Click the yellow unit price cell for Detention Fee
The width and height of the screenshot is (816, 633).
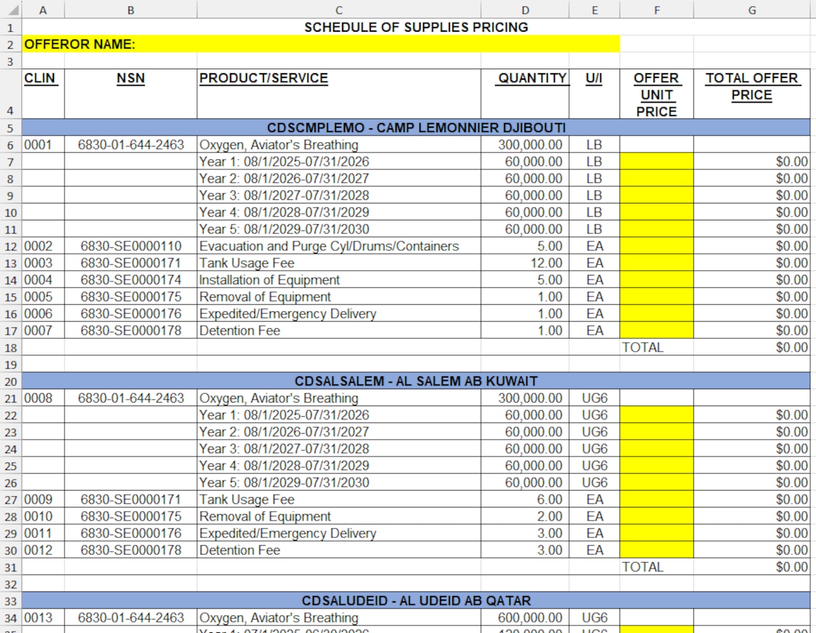pyautogui.click(x=656, y=331)
